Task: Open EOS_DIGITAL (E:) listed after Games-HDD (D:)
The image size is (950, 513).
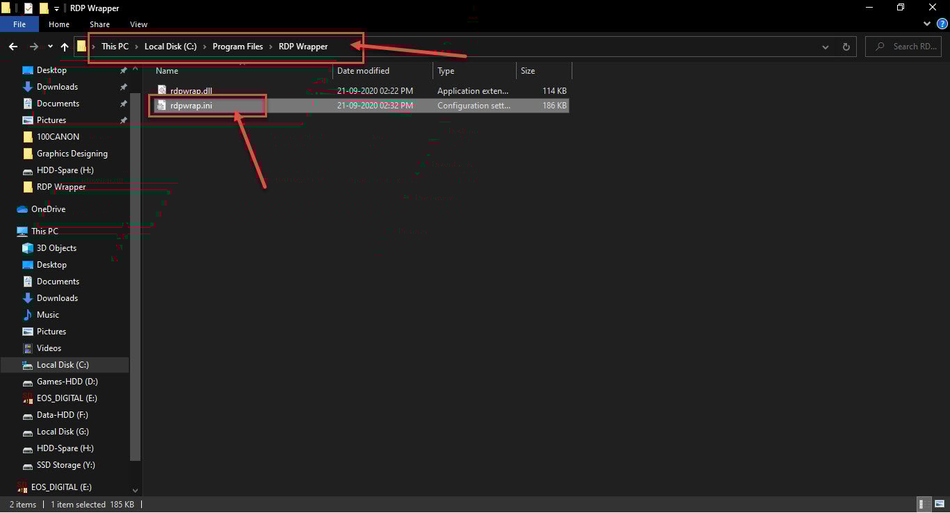Action: [x=66, y=398]
